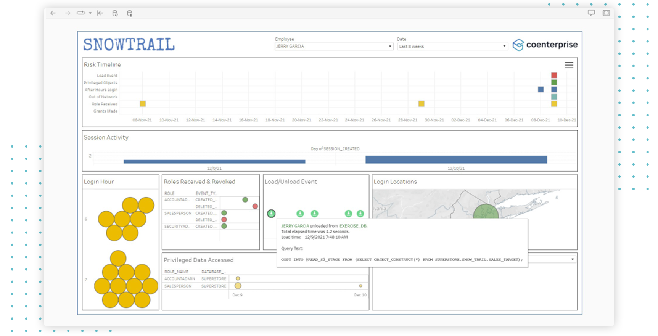Screen dimensions: 658x336
Task: Click the SNOWTRAIL dashboard title
Action: pos(129,45)
